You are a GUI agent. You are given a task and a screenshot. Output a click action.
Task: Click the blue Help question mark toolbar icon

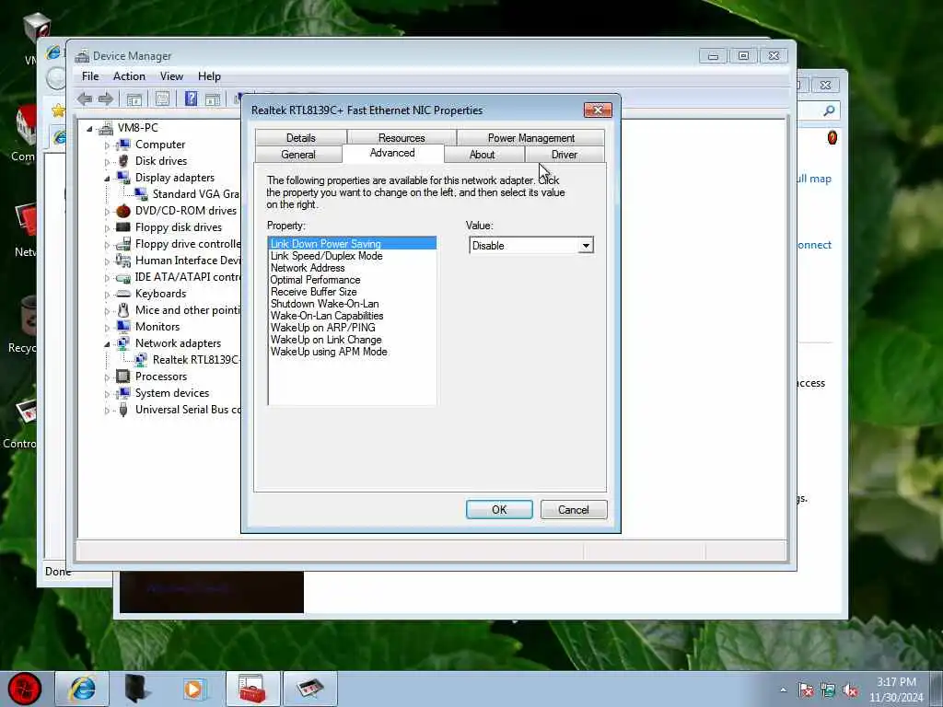pyautogui.click(x=191, y=99)
